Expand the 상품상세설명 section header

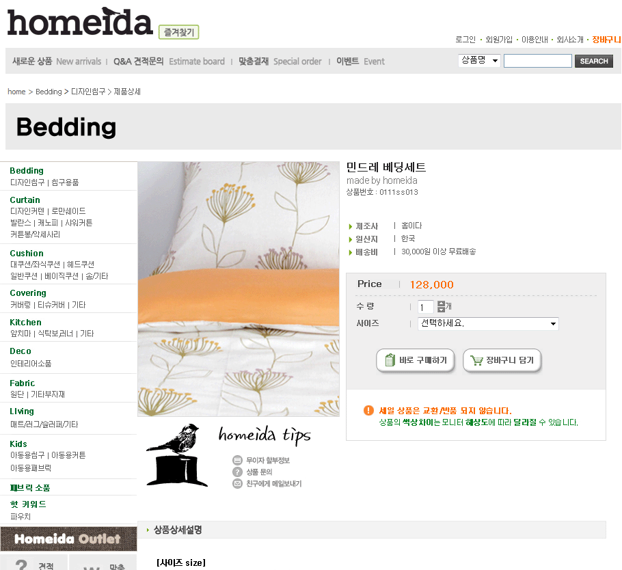coord(372,530)
